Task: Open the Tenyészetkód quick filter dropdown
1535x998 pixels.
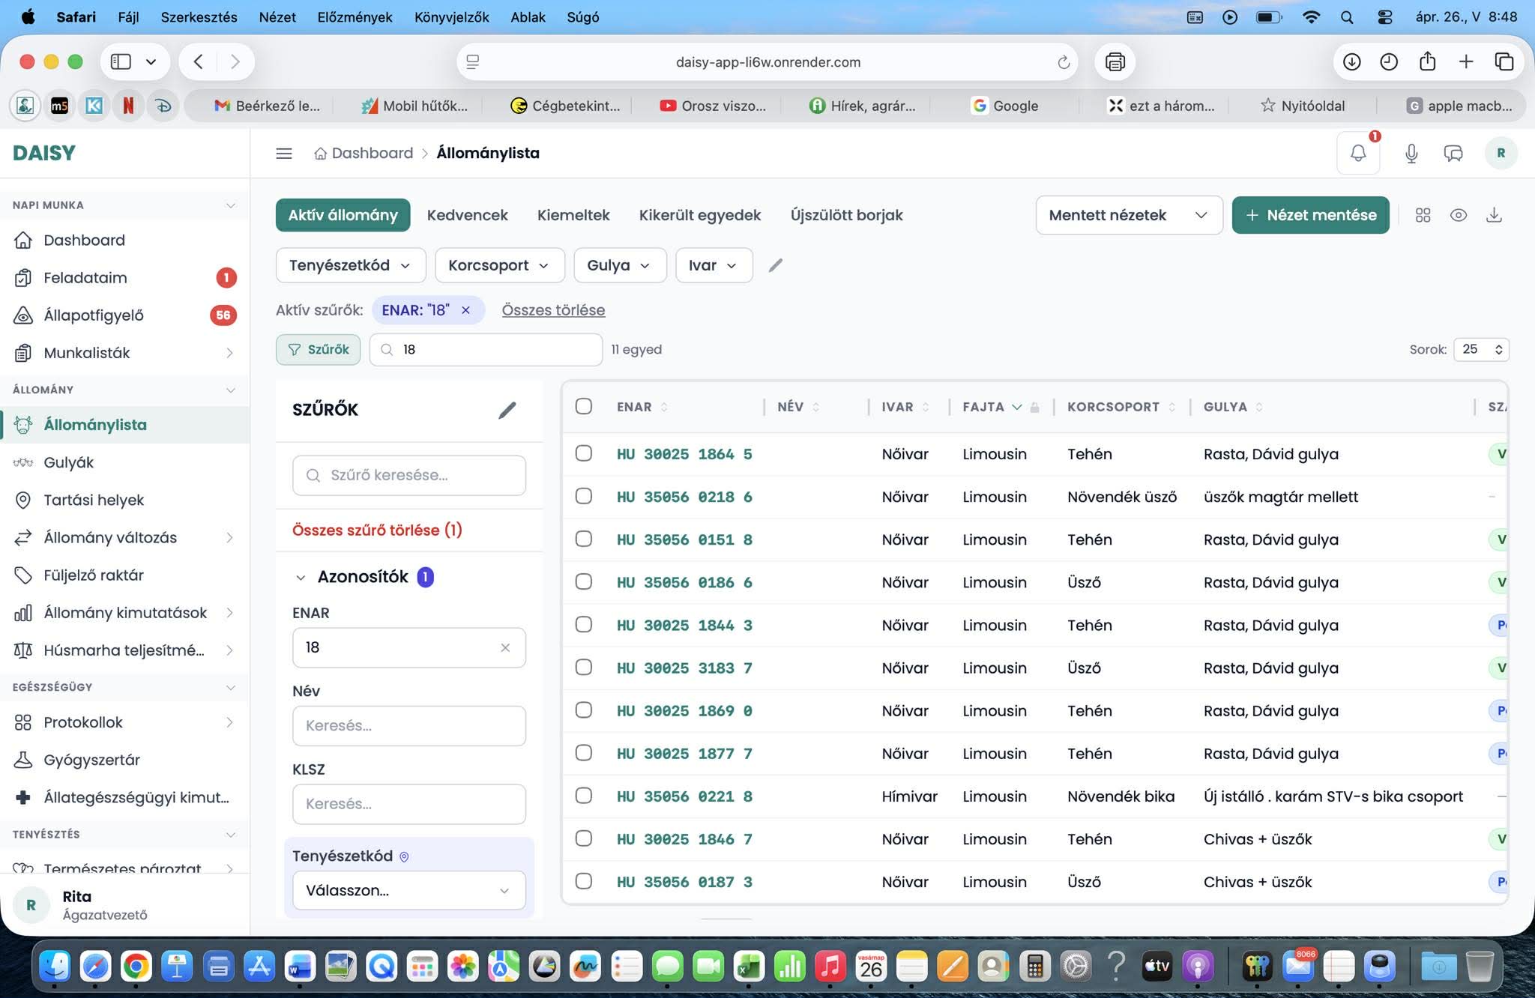Action: [x=351, y=265]
